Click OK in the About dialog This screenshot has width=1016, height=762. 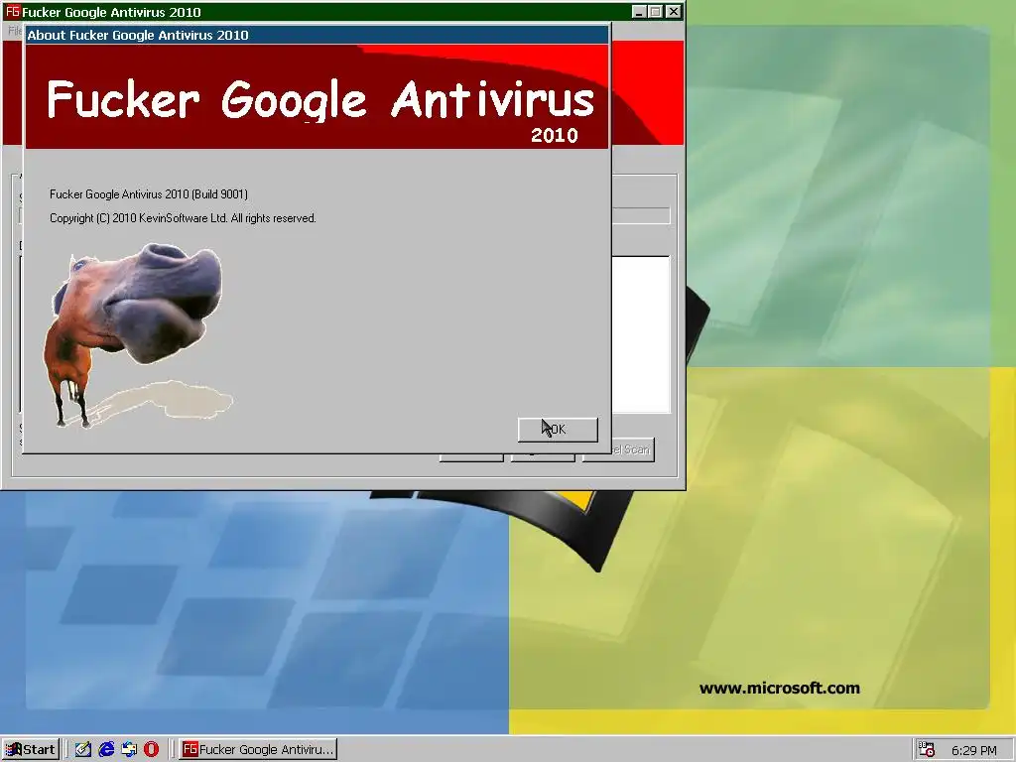coord(558,430)
